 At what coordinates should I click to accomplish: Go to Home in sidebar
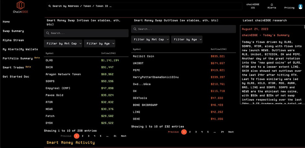click(x=6, y=22)
